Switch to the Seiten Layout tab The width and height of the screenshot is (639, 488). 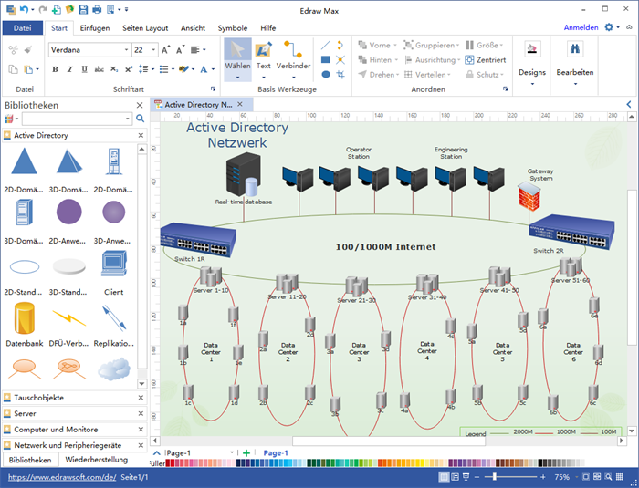[143, 28]
